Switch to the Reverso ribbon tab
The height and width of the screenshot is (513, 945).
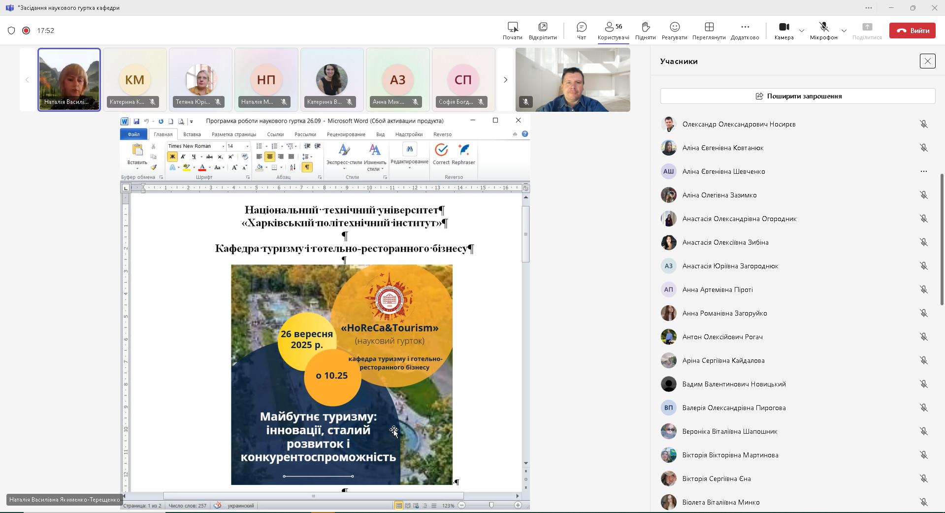(442, 134)
